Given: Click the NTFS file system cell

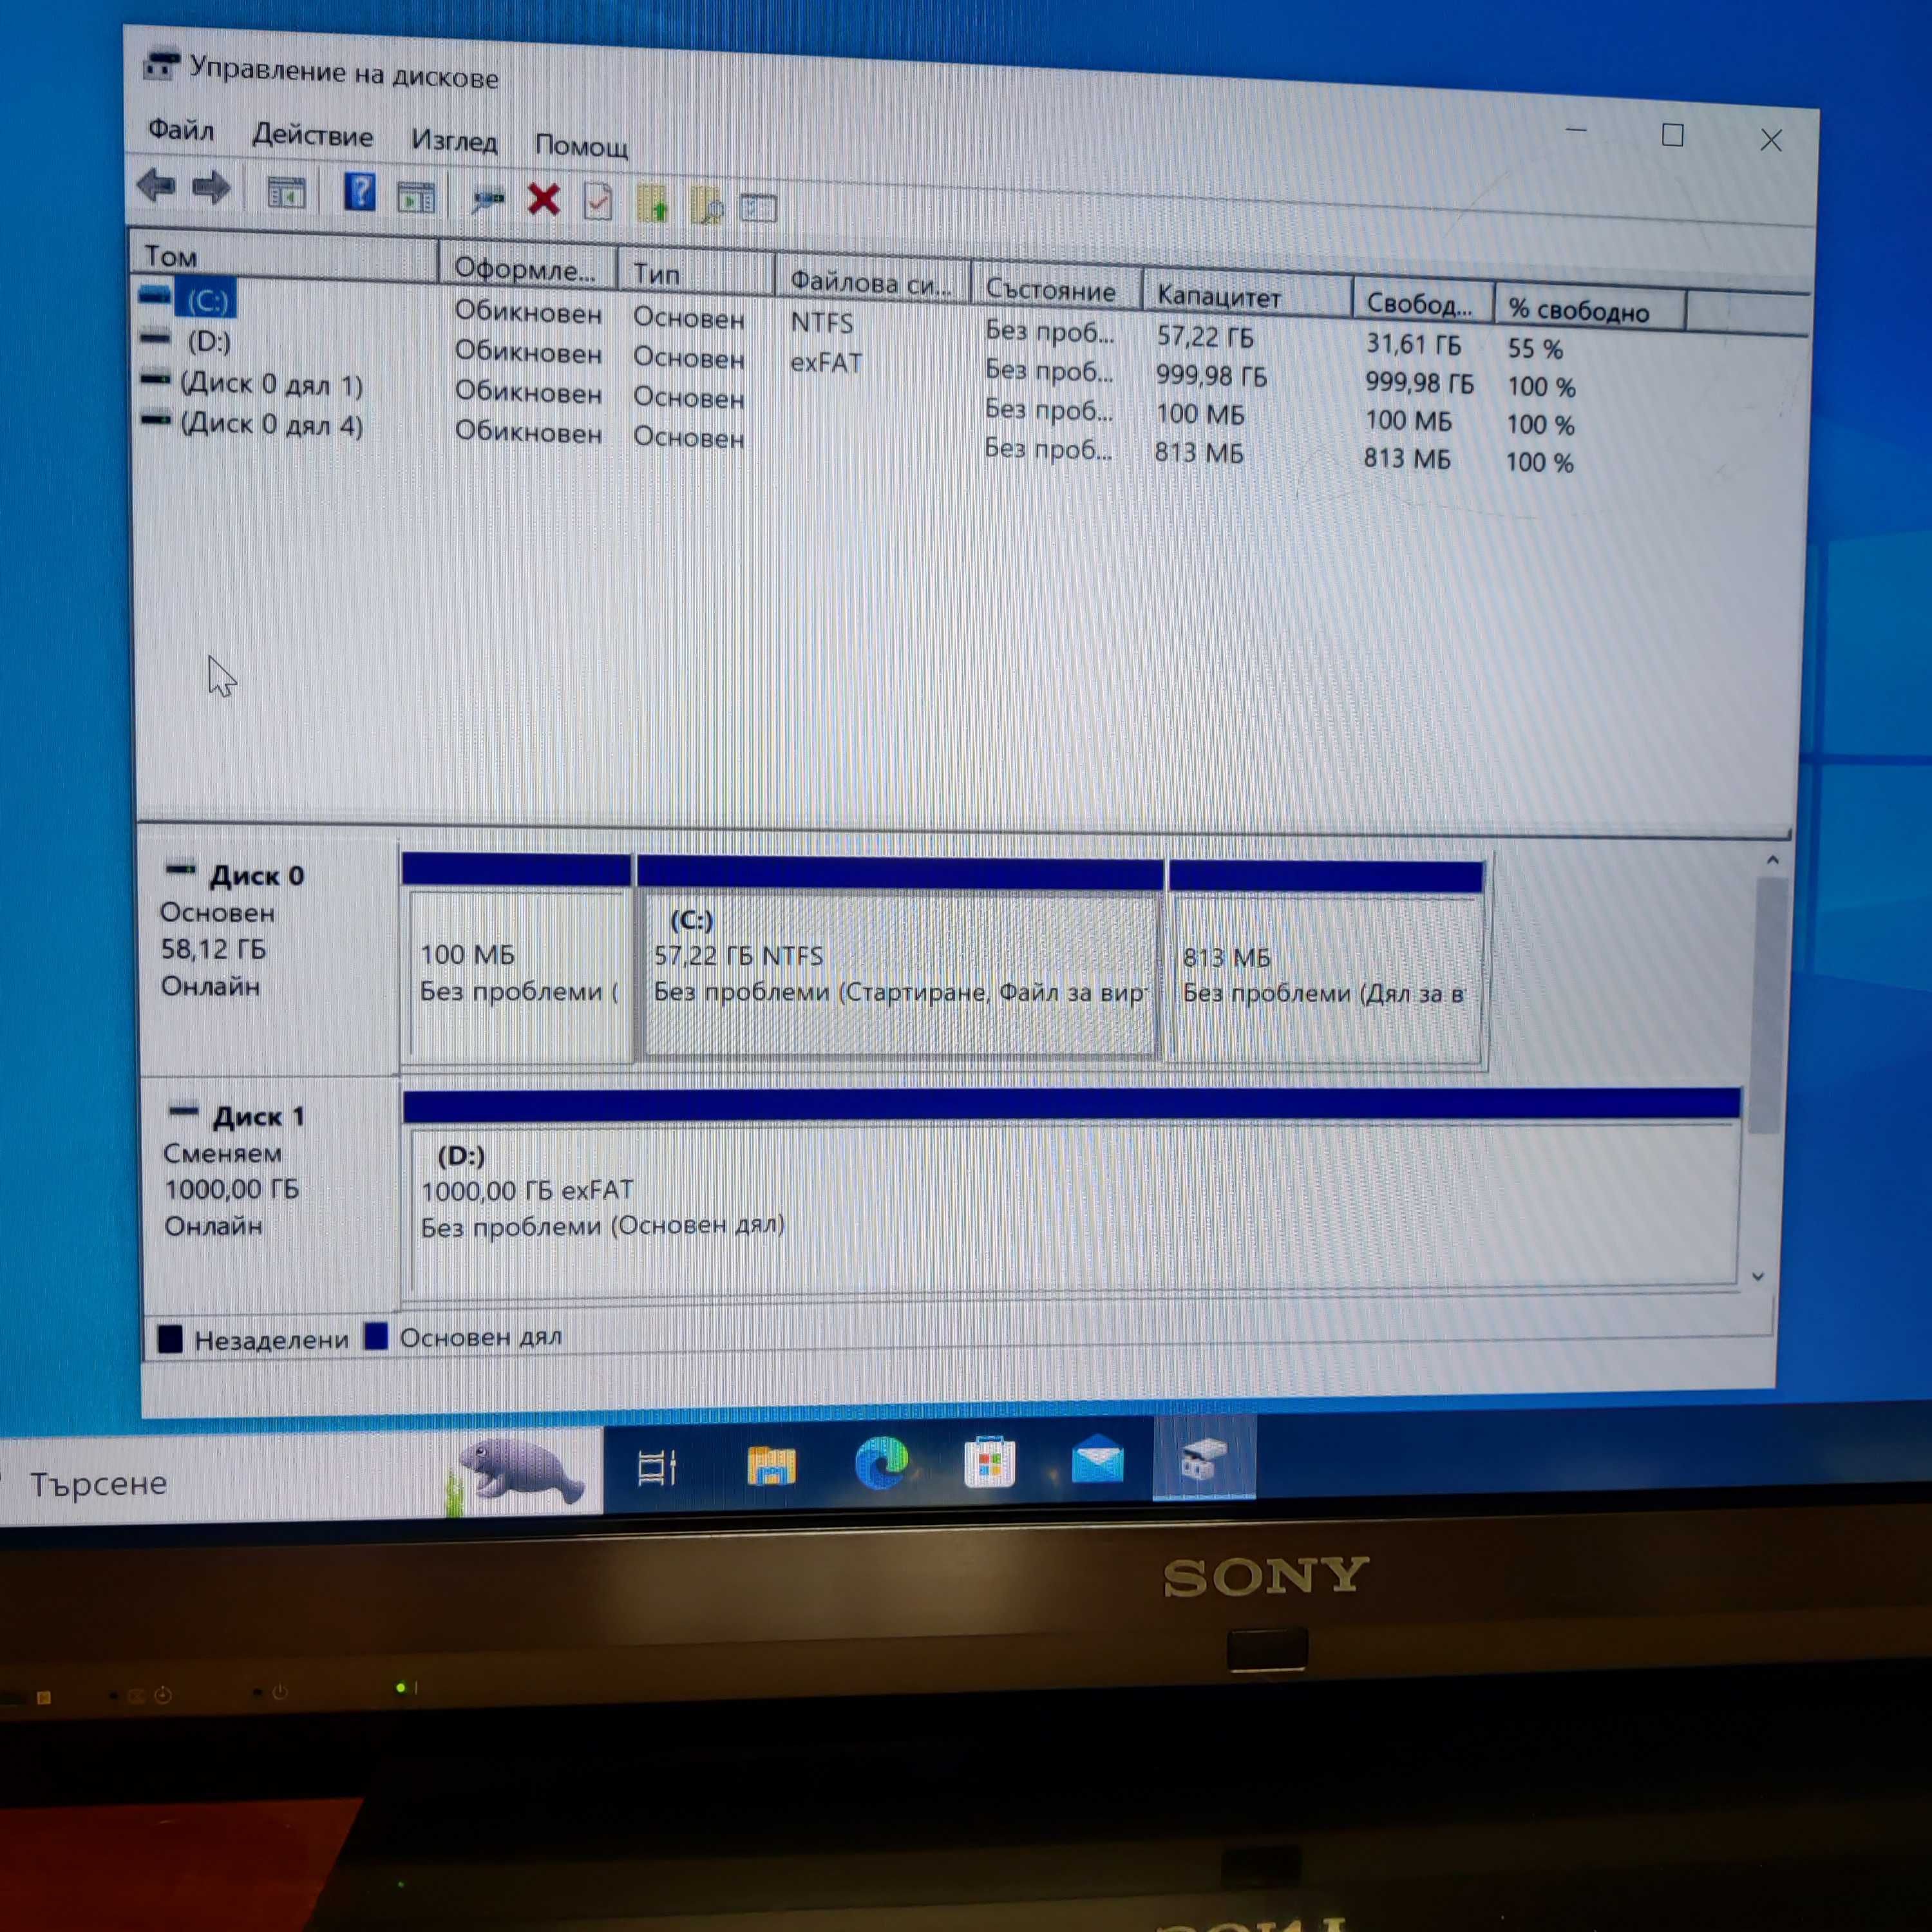Looking at the screenshot, I should (821, 322).
